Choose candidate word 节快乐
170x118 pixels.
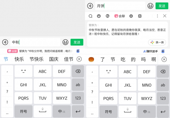click(x=36, y=59)
